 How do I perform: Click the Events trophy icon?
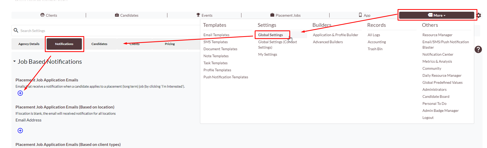(198, 15)
